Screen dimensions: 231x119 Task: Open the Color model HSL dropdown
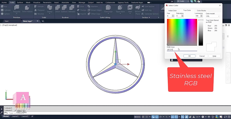tap(213, 16)
